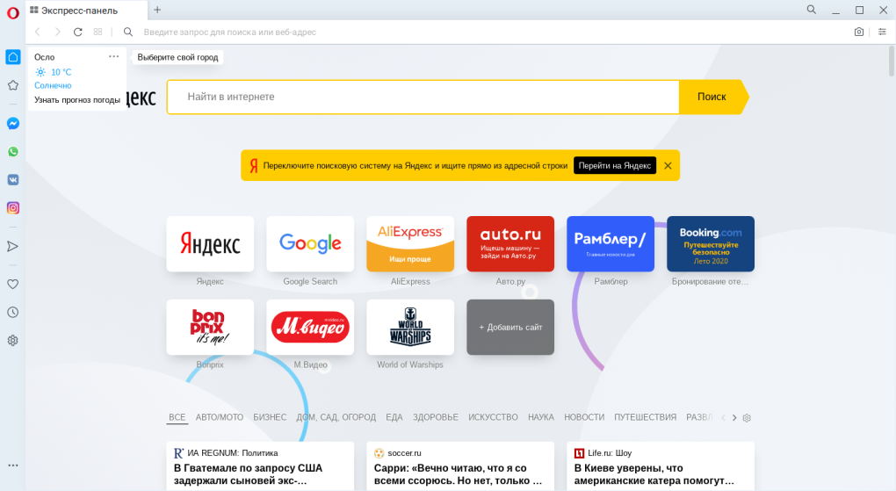The image size is (896, 491).
Task: Open Instagram in the sidebar
Action: pyautogui.click(x=13, y=208)
